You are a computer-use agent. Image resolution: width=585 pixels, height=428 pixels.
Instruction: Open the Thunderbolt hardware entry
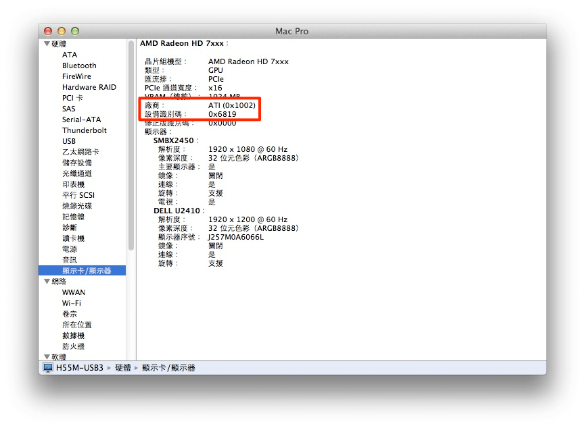click(x=85, y=130)
